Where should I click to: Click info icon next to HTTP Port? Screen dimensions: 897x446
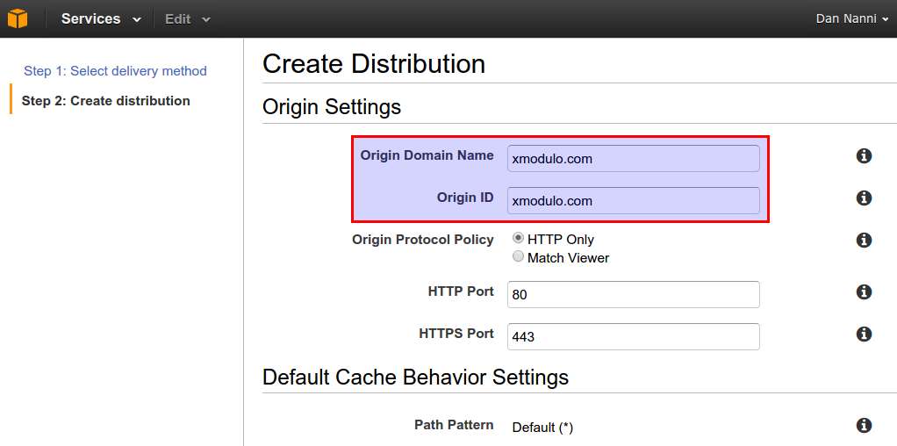(x=864, y=292)
